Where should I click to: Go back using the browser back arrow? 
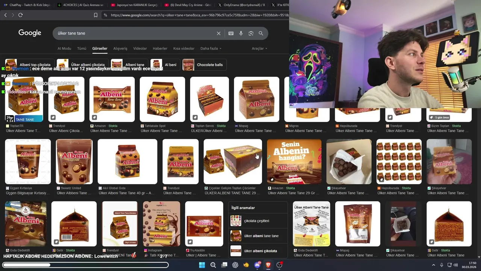pos(5,15)
